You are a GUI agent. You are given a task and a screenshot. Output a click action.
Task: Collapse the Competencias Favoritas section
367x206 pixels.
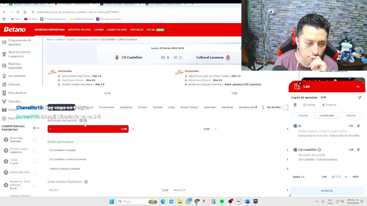(x=38, y=128)
